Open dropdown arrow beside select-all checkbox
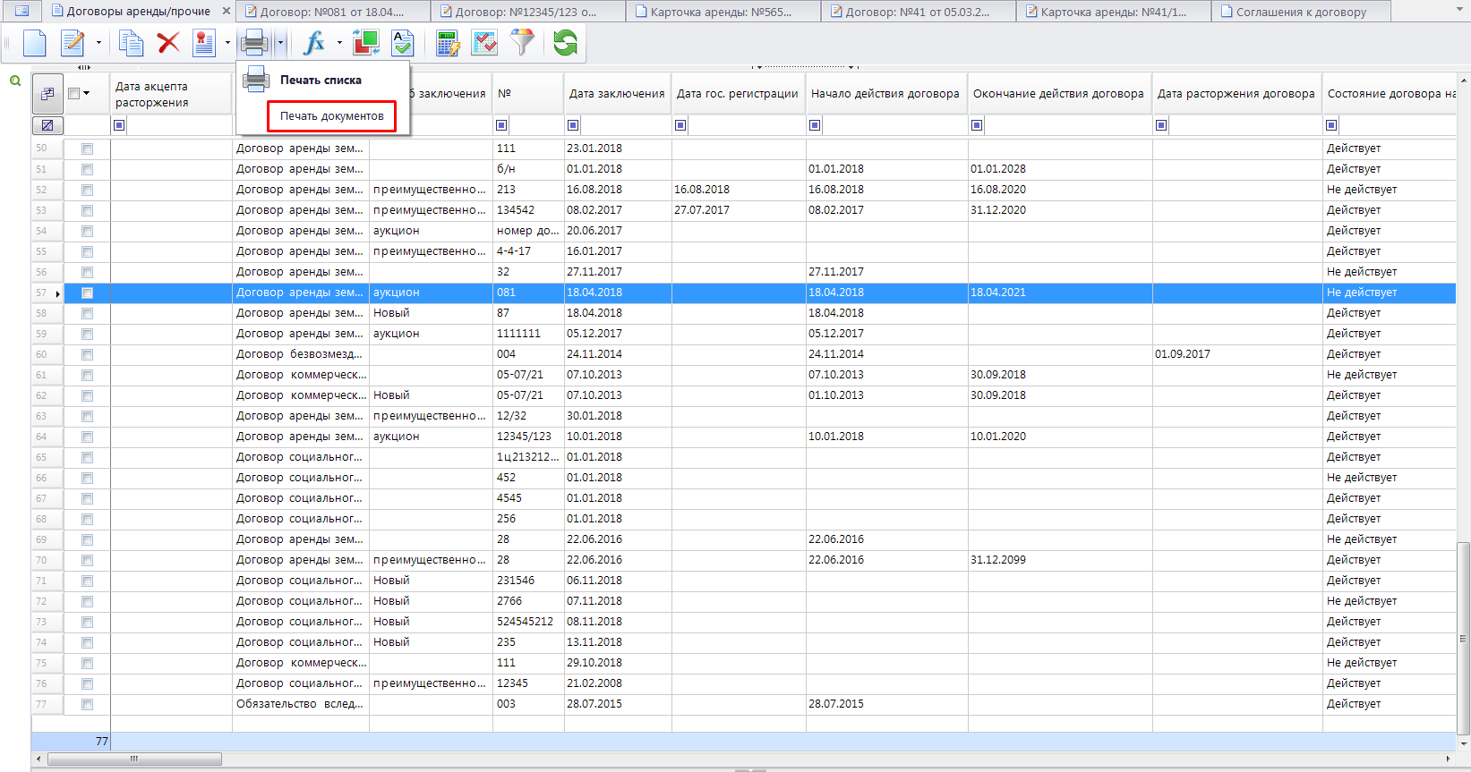This screenshot has height=772, width=1471. pyautogui.click(x=86, y=93)
